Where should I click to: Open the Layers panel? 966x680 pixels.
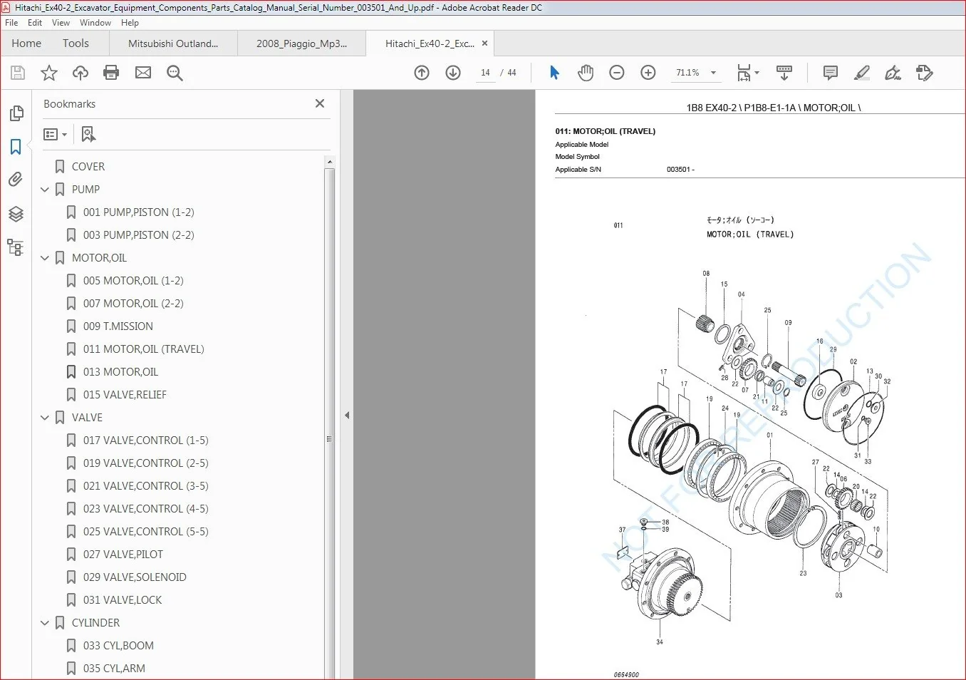16,214
